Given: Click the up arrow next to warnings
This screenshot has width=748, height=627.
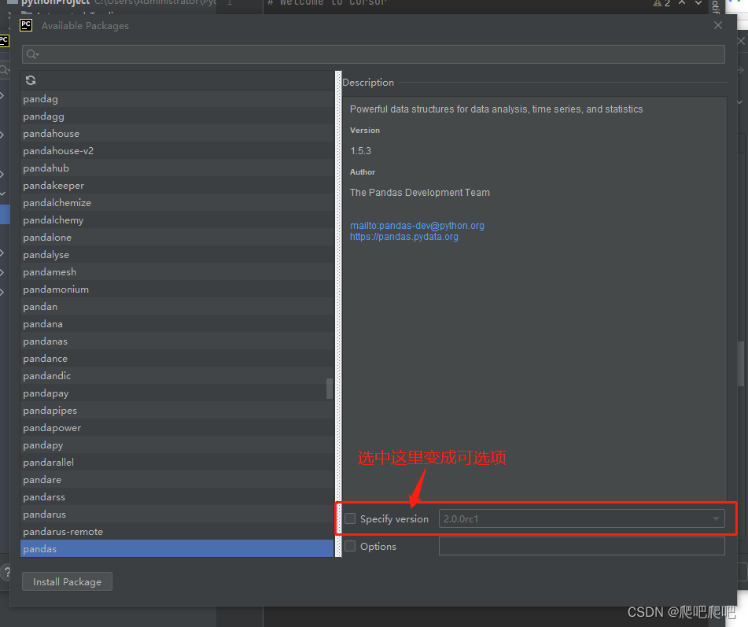Looking at the screenshot, I should (682, 3).
